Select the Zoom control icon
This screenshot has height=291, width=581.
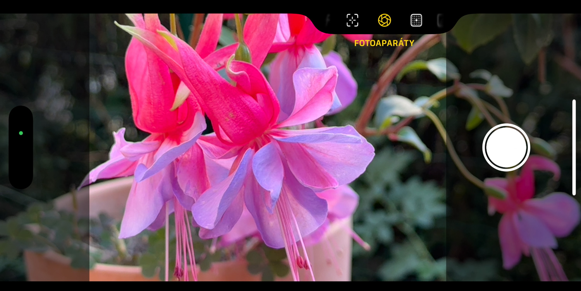coord(352,20)
